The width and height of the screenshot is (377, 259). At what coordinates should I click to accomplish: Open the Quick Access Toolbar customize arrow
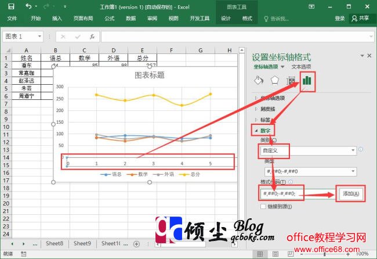65,7
